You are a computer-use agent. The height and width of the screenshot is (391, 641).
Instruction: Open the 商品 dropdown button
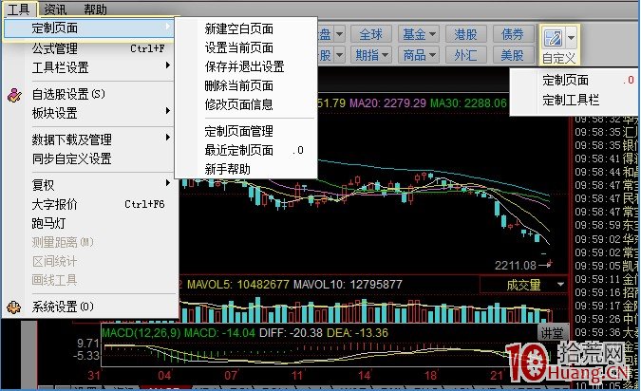(x=419, y=55)
